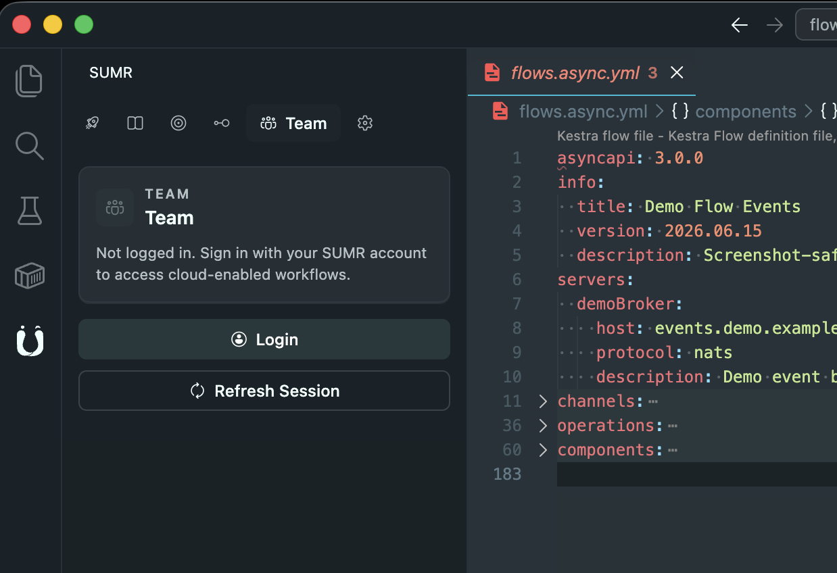
Task: Click the info key on line 2
Action: coord(577,182)
